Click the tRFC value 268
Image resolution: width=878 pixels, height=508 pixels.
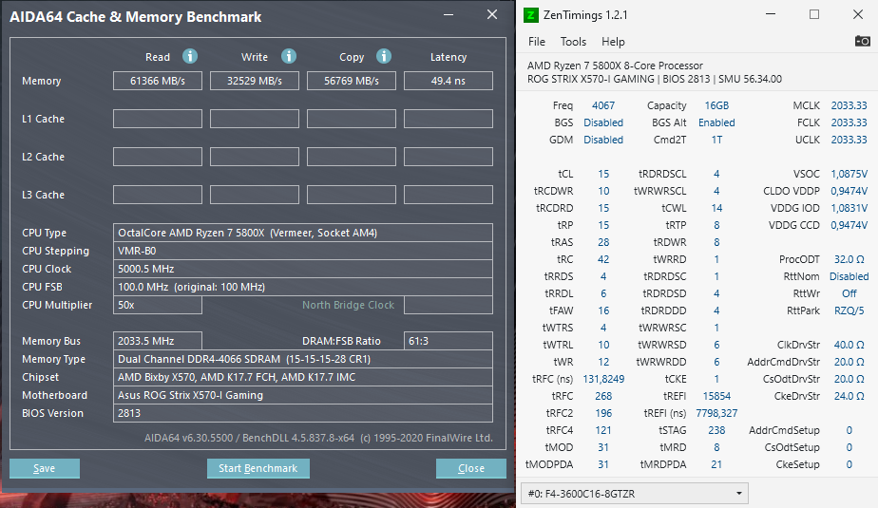(x=603, y=396)
